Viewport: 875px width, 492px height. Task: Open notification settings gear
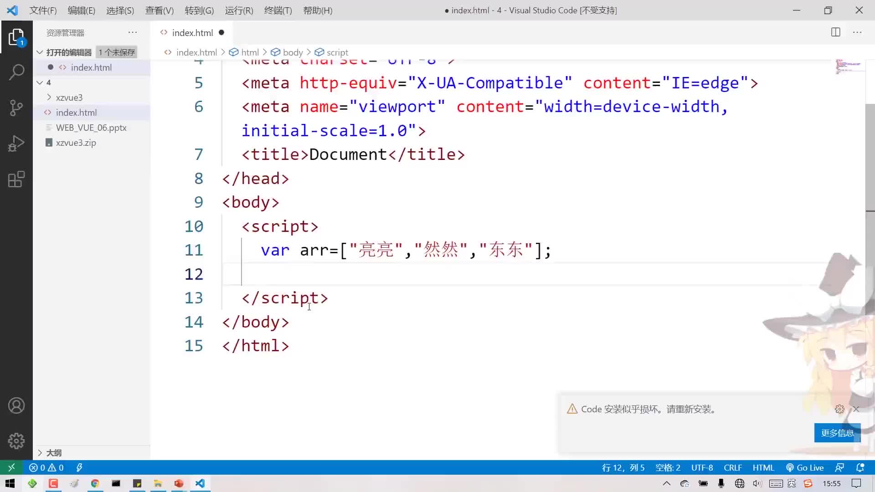pyautogui.click(x=839, y=409)
